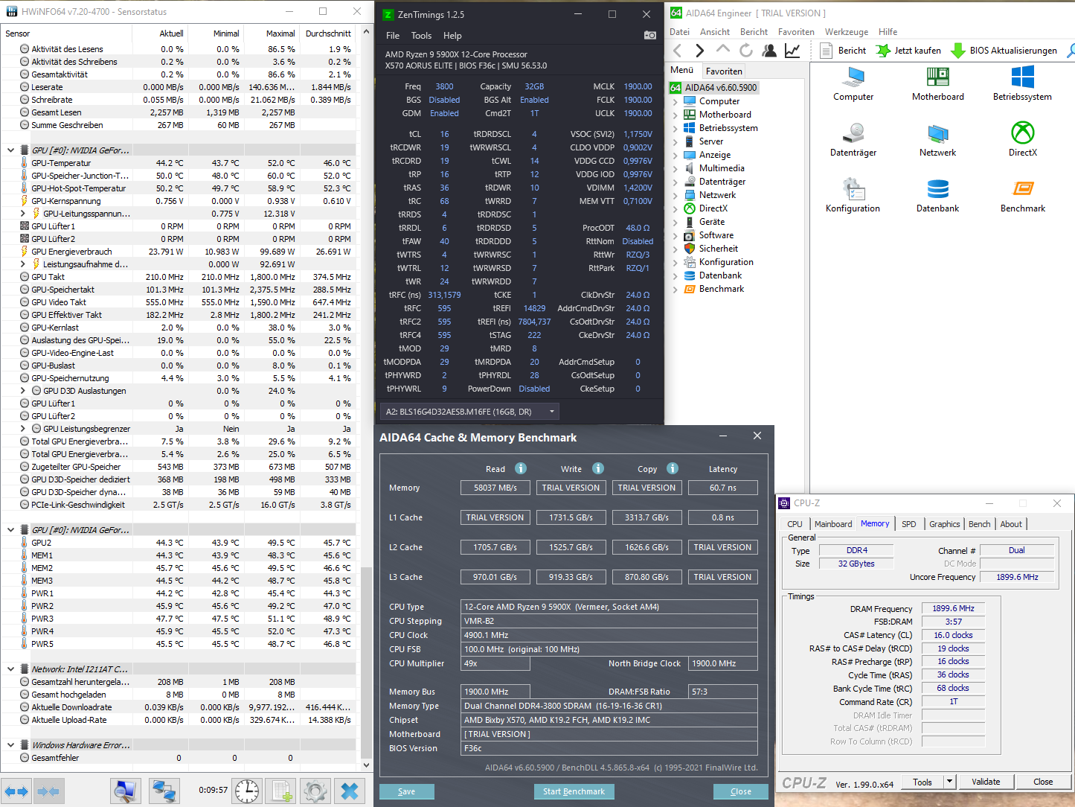Open CPU-Z Tools dropdown arrow
Viewport: 1075px width, 807px height.
[949, 782]
